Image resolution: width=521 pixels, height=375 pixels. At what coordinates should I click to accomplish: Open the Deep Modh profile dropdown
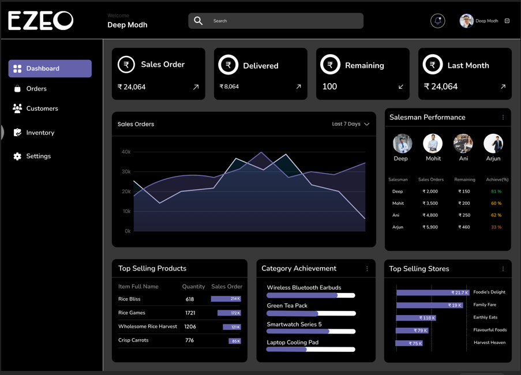click(507, 21)
